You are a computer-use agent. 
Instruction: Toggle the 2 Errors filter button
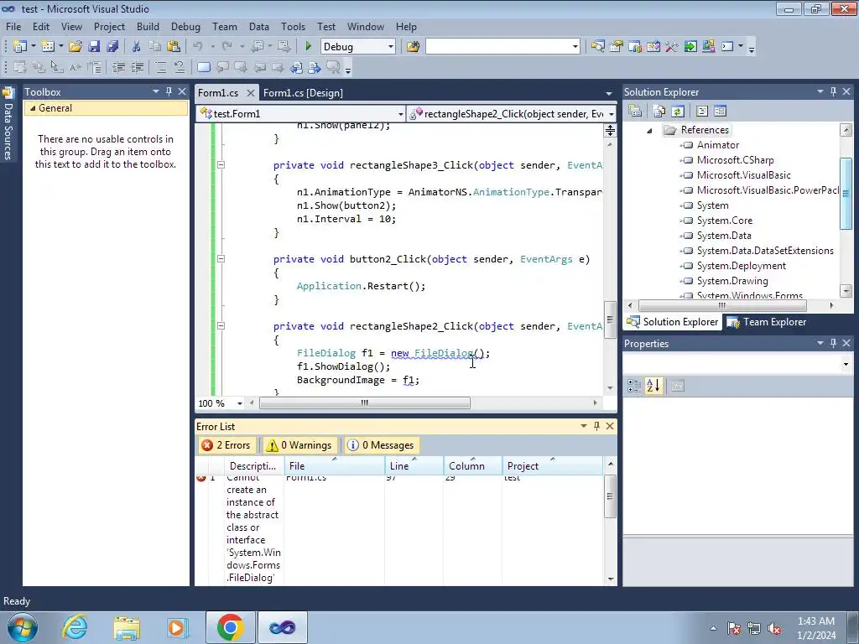[226, 445]
